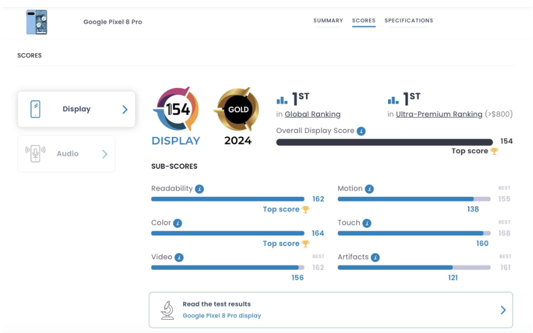533x333 pixels.
Task: Click the Motion score bar
Action: 414,199
